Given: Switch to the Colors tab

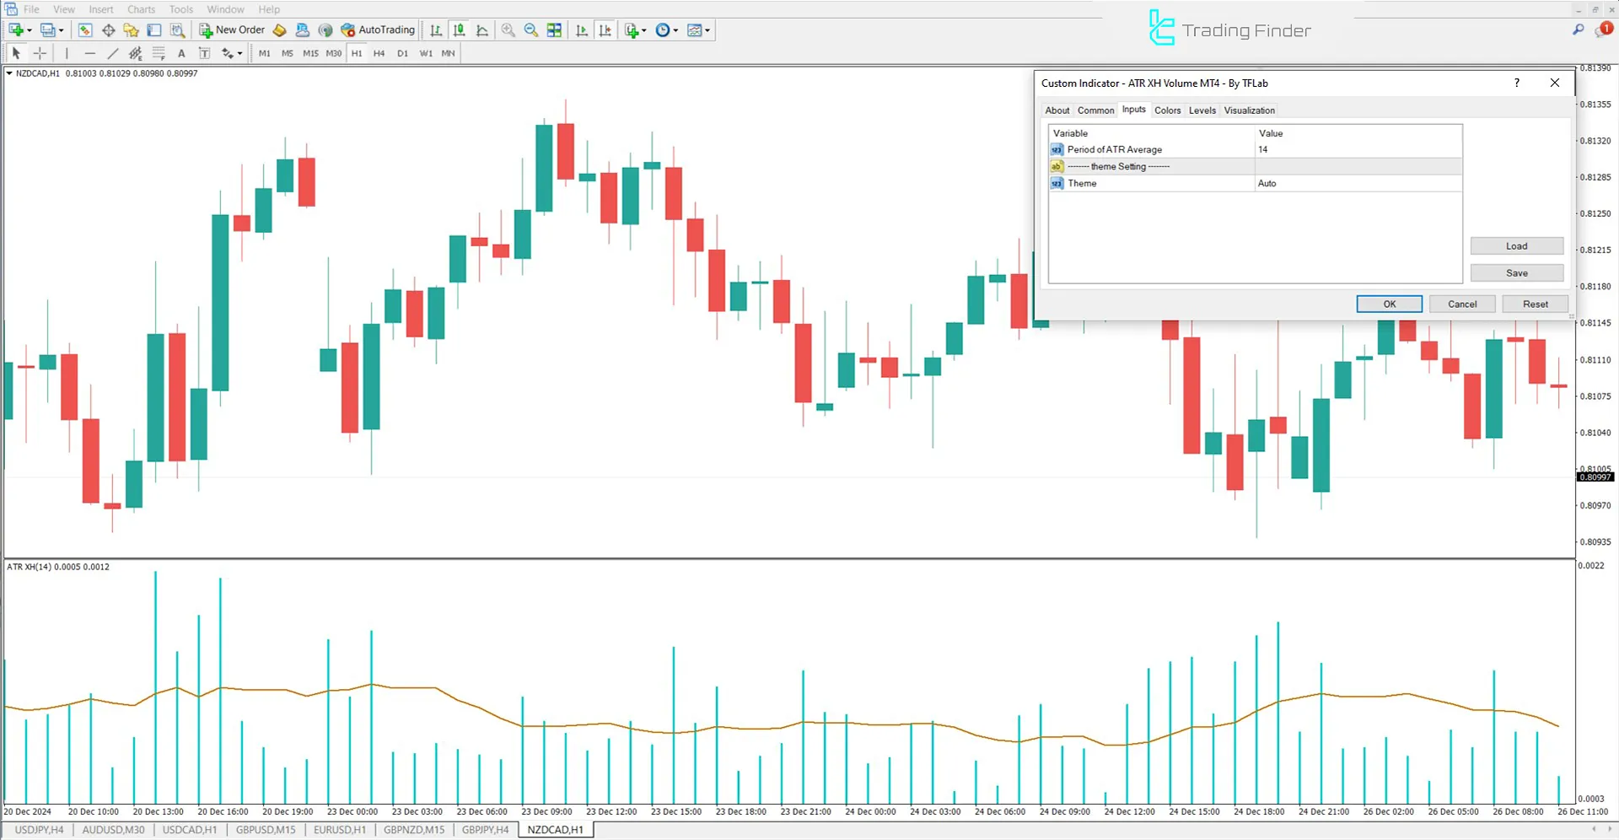Looking at the screenshot, I should click(1168, 110).
